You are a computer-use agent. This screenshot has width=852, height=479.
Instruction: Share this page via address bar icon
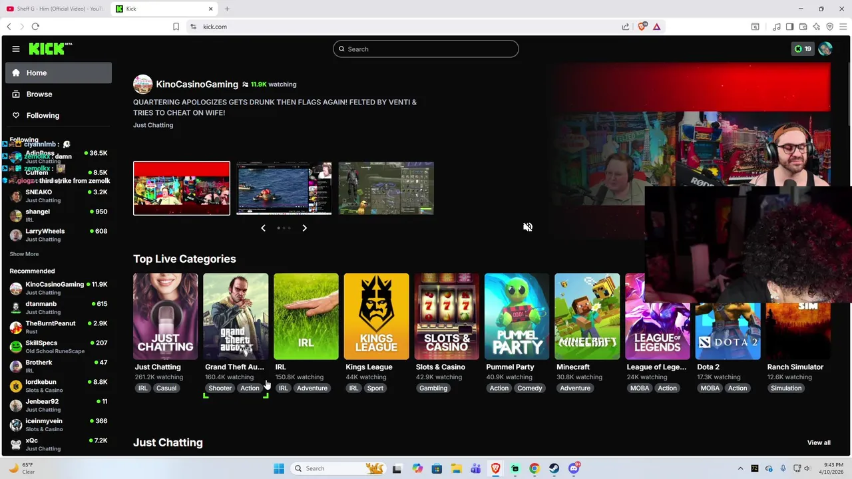(x=626, y=27)
